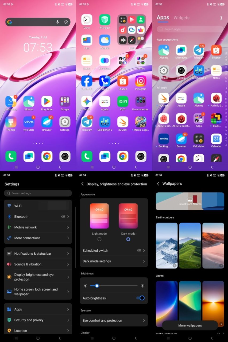Viewport: 228px width, 342px height.
Task: Open Recommended apps folder
Action: [x=141, y=102]
